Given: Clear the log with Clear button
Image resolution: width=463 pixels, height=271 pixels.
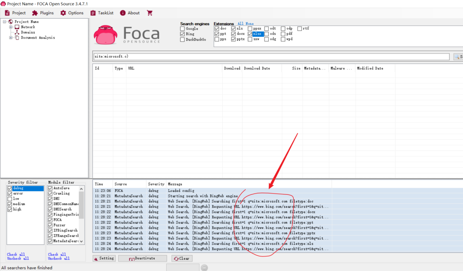Looking at the screenshot, I should click(182, 258).
